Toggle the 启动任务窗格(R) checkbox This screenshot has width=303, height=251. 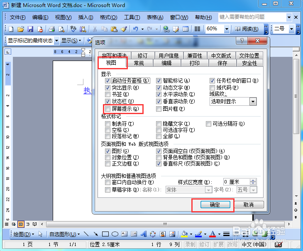pos(108,81)
